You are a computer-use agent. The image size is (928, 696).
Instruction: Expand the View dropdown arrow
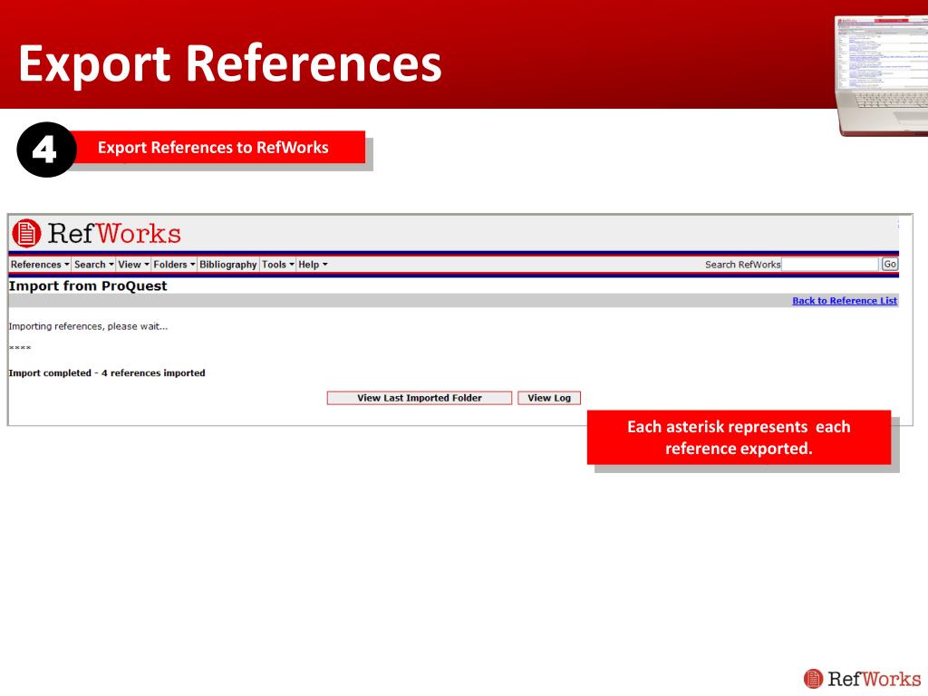(147, 265)
